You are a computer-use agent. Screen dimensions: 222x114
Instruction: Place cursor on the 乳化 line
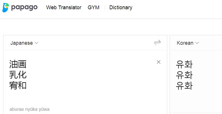point(18,75)
